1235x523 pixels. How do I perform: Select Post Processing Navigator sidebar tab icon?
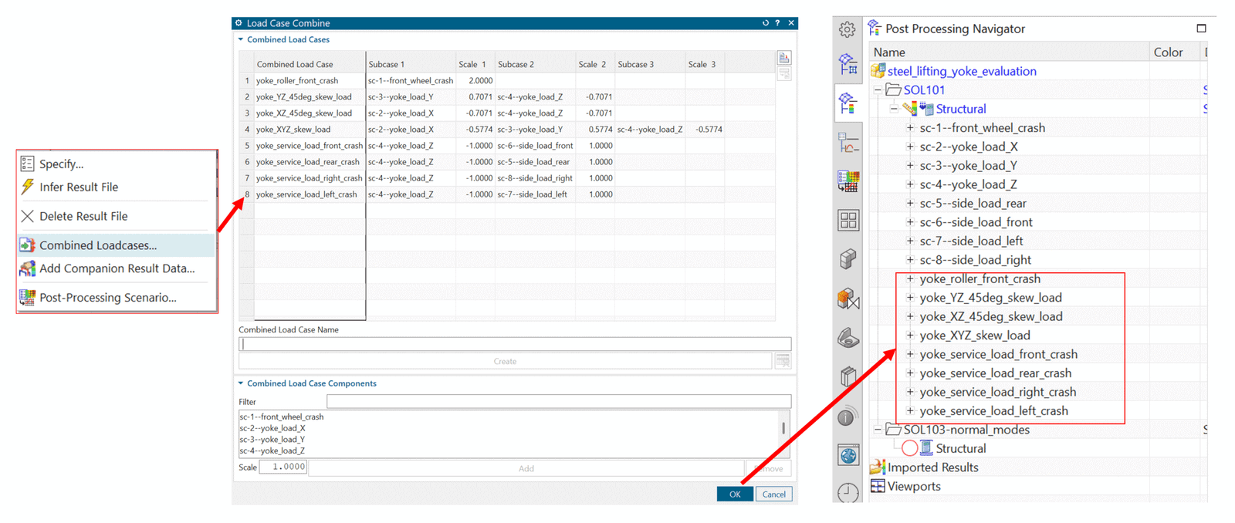[848, 103]
